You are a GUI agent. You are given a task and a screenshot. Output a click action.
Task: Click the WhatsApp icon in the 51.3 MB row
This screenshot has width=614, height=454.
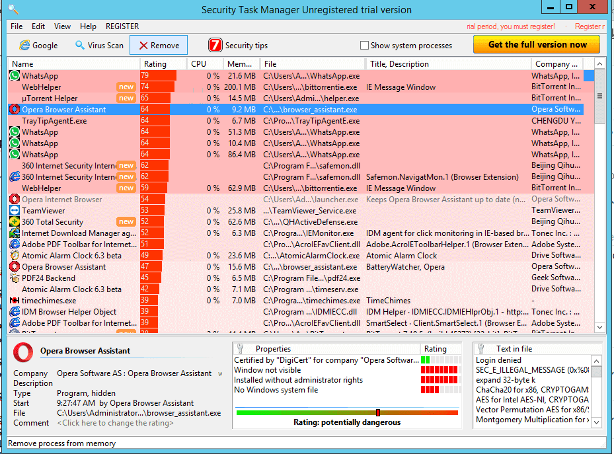[x=15, y=132]
